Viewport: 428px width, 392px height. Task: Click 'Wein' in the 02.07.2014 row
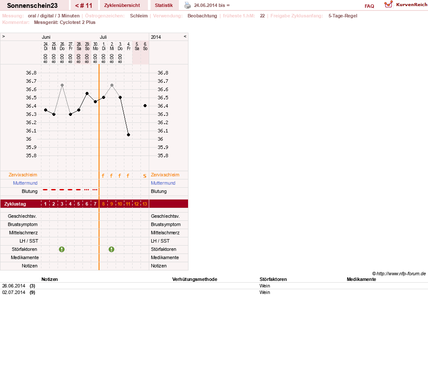pyautogui.click(x=265, y=292)
